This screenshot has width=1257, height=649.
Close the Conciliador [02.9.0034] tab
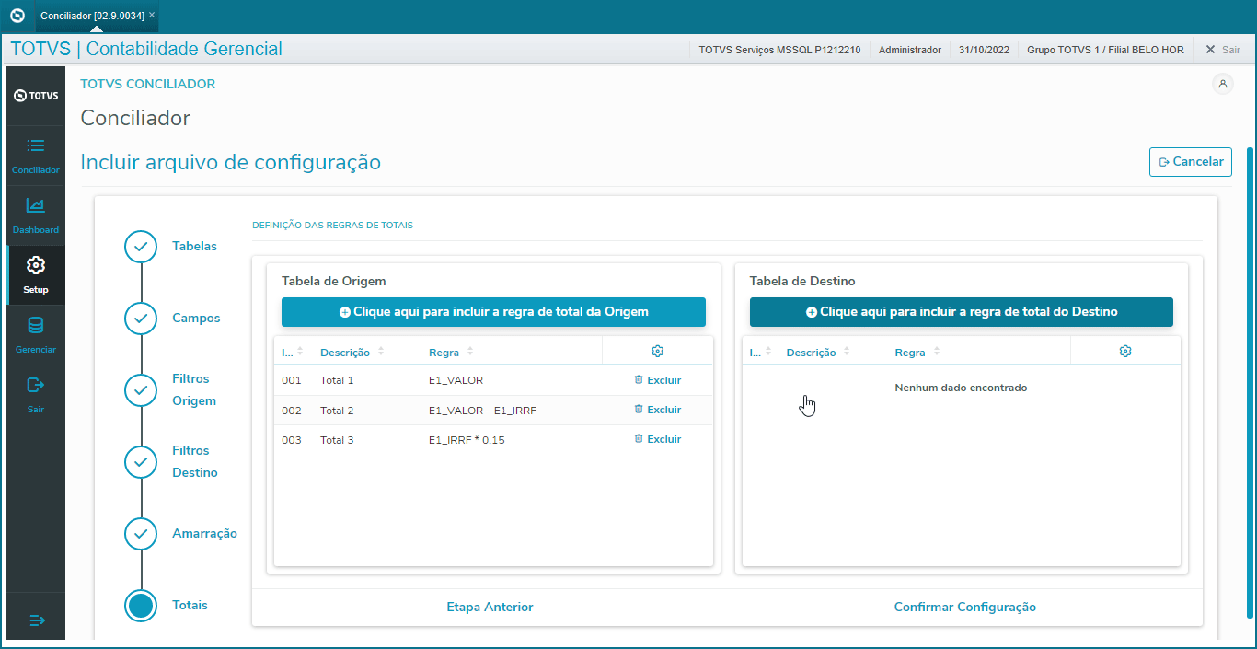point(152,16)
